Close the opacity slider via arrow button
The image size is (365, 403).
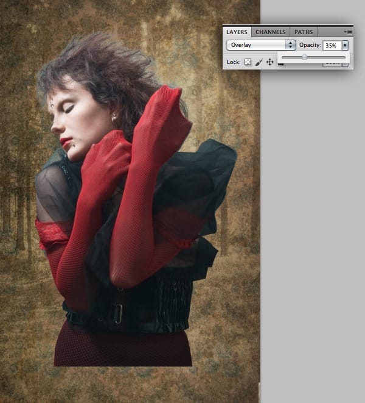[345, 45]
